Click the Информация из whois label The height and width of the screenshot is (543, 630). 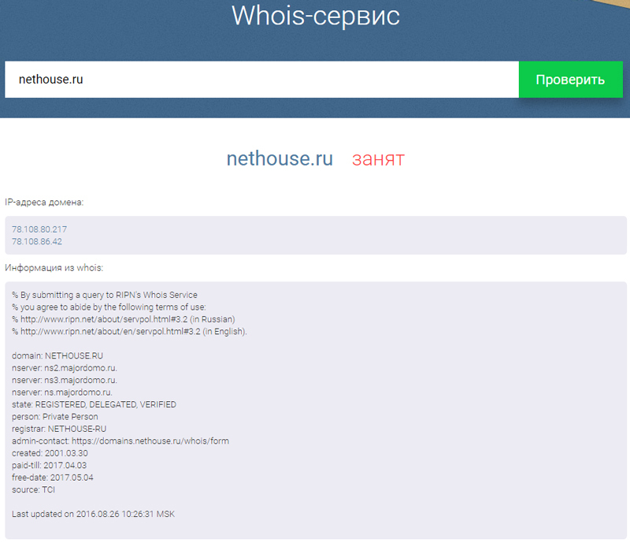[x=54, y=268]
